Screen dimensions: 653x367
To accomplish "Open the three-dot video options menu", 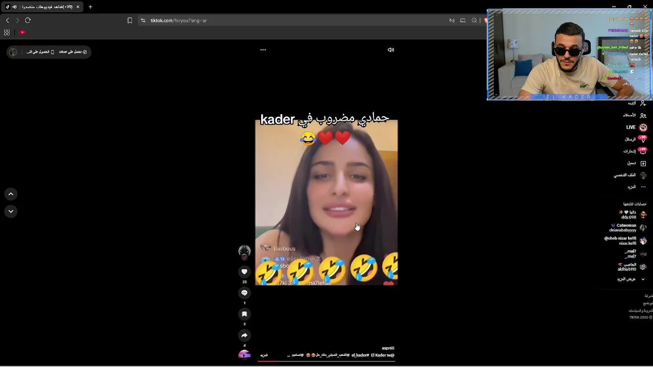I will tap(263, 50).
